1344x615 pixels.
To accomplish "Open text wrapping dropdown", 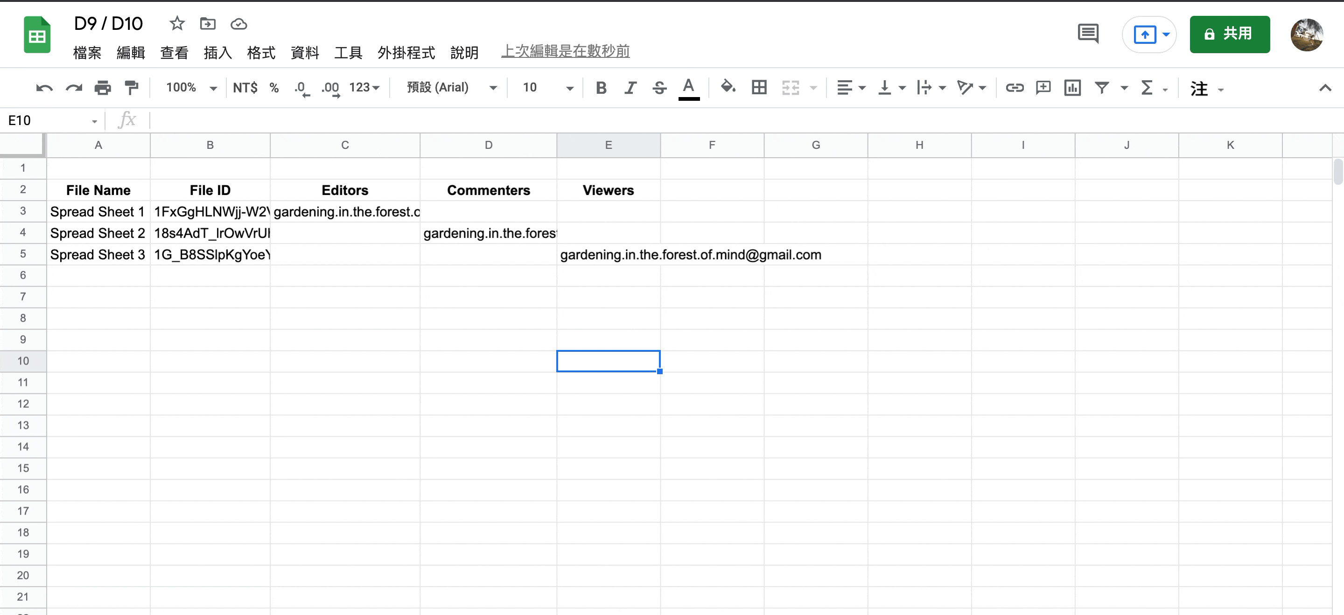I will [931, 88].
